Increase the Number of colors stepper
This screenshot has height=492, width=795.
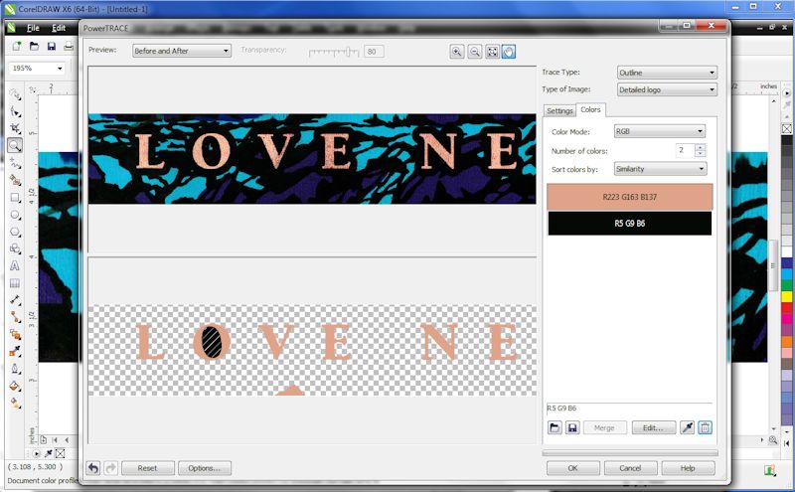tap(701, 147)
